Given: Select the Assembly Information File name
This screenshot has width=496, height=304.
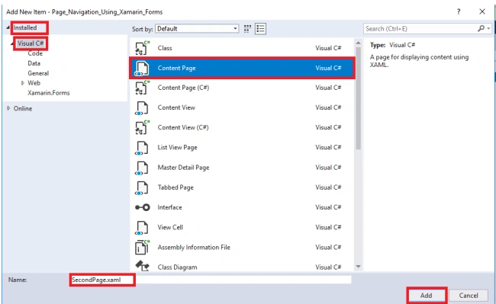Looking at the screenshot, I should pyautogui.click(x=194, y=247).
